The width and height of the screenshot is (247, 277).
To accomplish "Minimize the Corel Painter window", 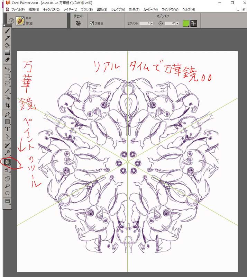I will click(220, 3).
